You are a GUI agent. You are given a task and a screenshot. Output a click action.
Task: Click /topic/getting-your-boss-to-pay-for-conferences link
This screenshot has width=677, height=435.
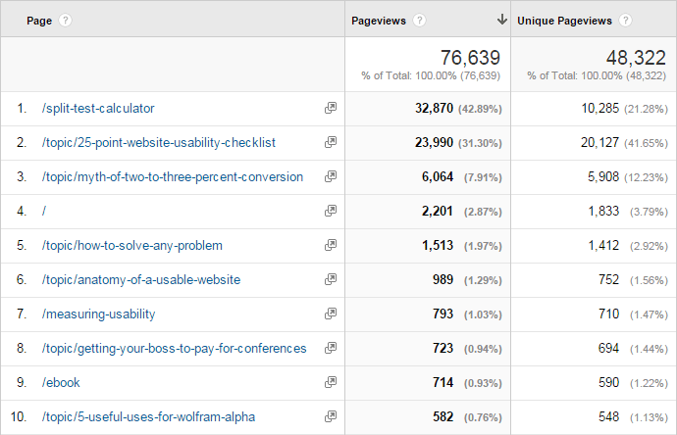[174, 349]
